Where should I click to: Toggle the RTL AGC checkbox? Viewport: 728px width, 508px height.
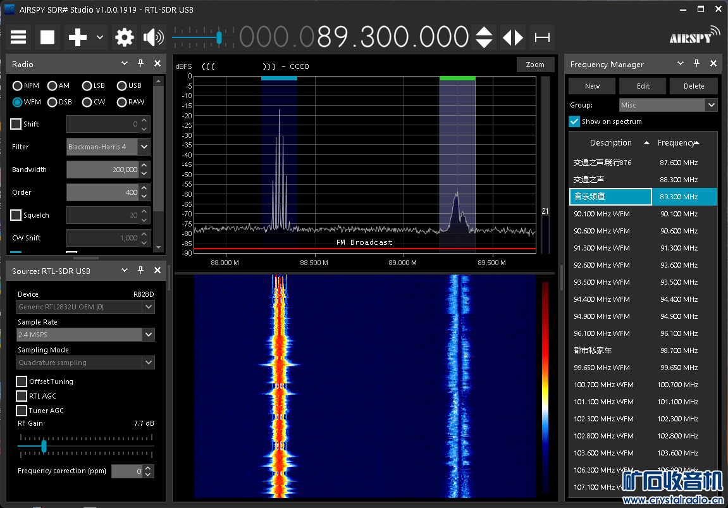coord(22,396)
